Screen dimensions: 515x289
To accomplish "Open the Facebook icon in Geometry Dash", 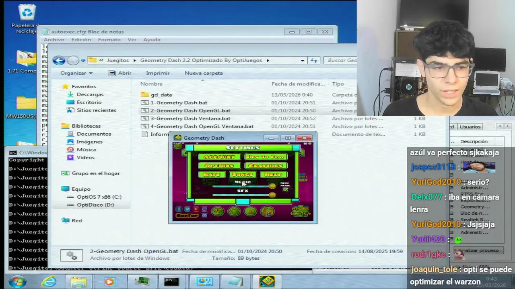I will 179,209.
